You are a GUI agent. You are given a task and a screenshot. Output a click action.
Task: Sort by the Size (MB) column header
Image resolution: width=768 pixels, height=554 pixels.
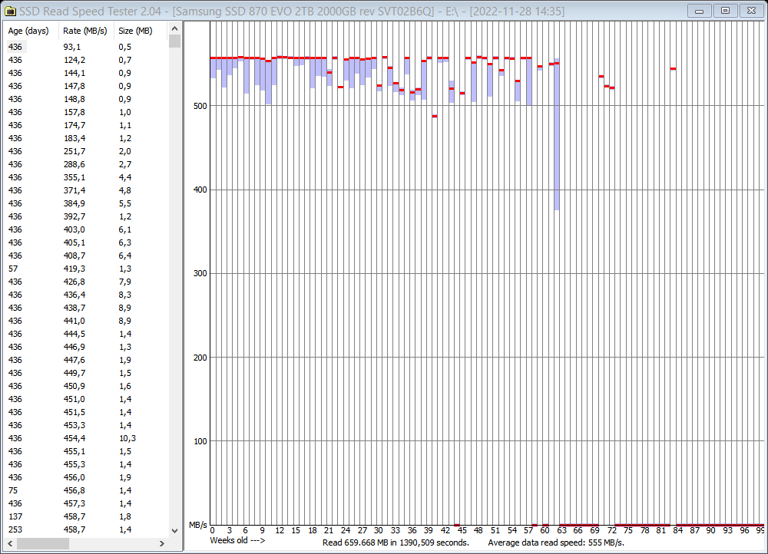coord(136,31)
